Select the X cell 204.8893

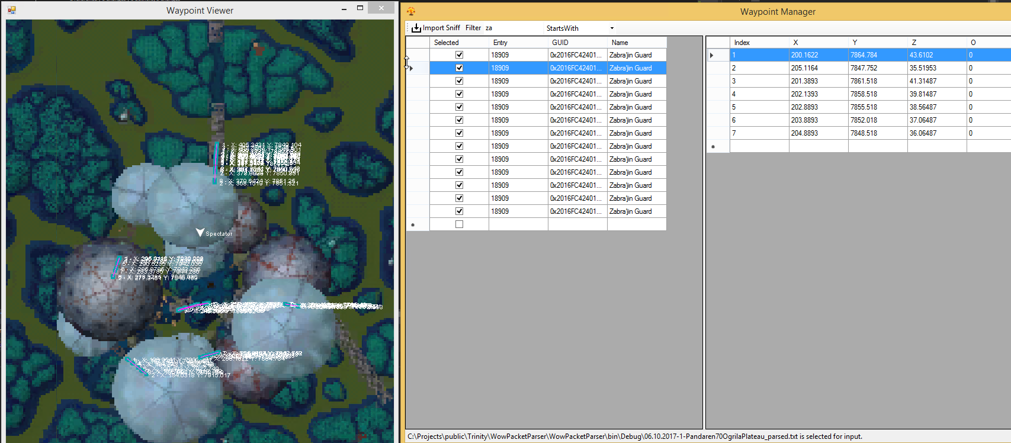pos(819,133)
